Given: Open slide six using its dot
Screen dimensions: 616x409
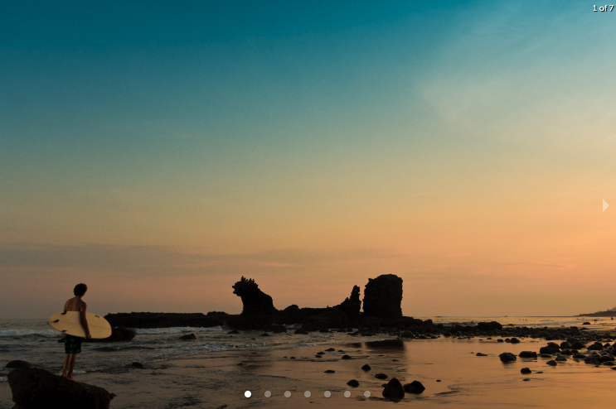Looking at the screenshot, I should [x=347, y=394].
